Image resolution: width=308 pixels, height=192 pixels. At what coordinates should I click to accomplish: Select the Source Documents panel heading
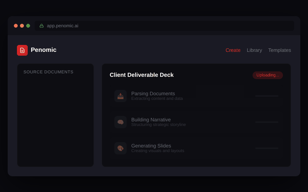pos(49,72)
